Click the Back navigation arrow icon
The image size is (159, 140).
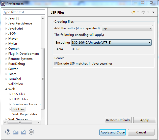pos(133,12)
